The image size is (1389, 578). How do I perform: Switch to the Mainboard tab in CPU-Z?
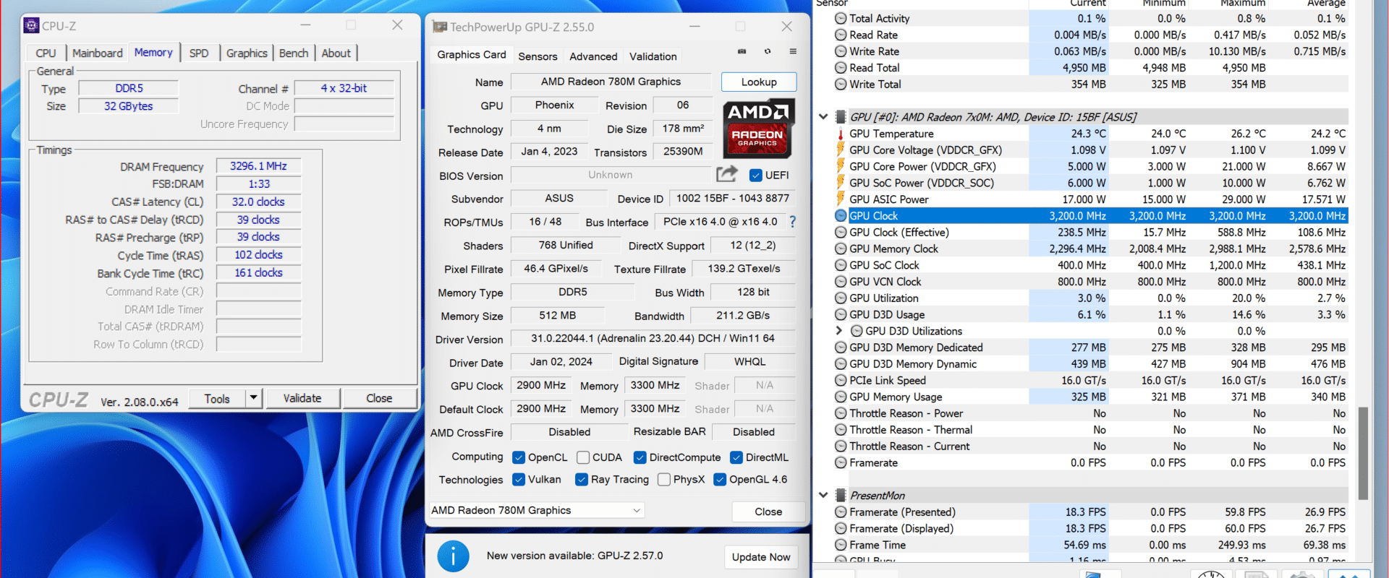click(x=98, y=53)
